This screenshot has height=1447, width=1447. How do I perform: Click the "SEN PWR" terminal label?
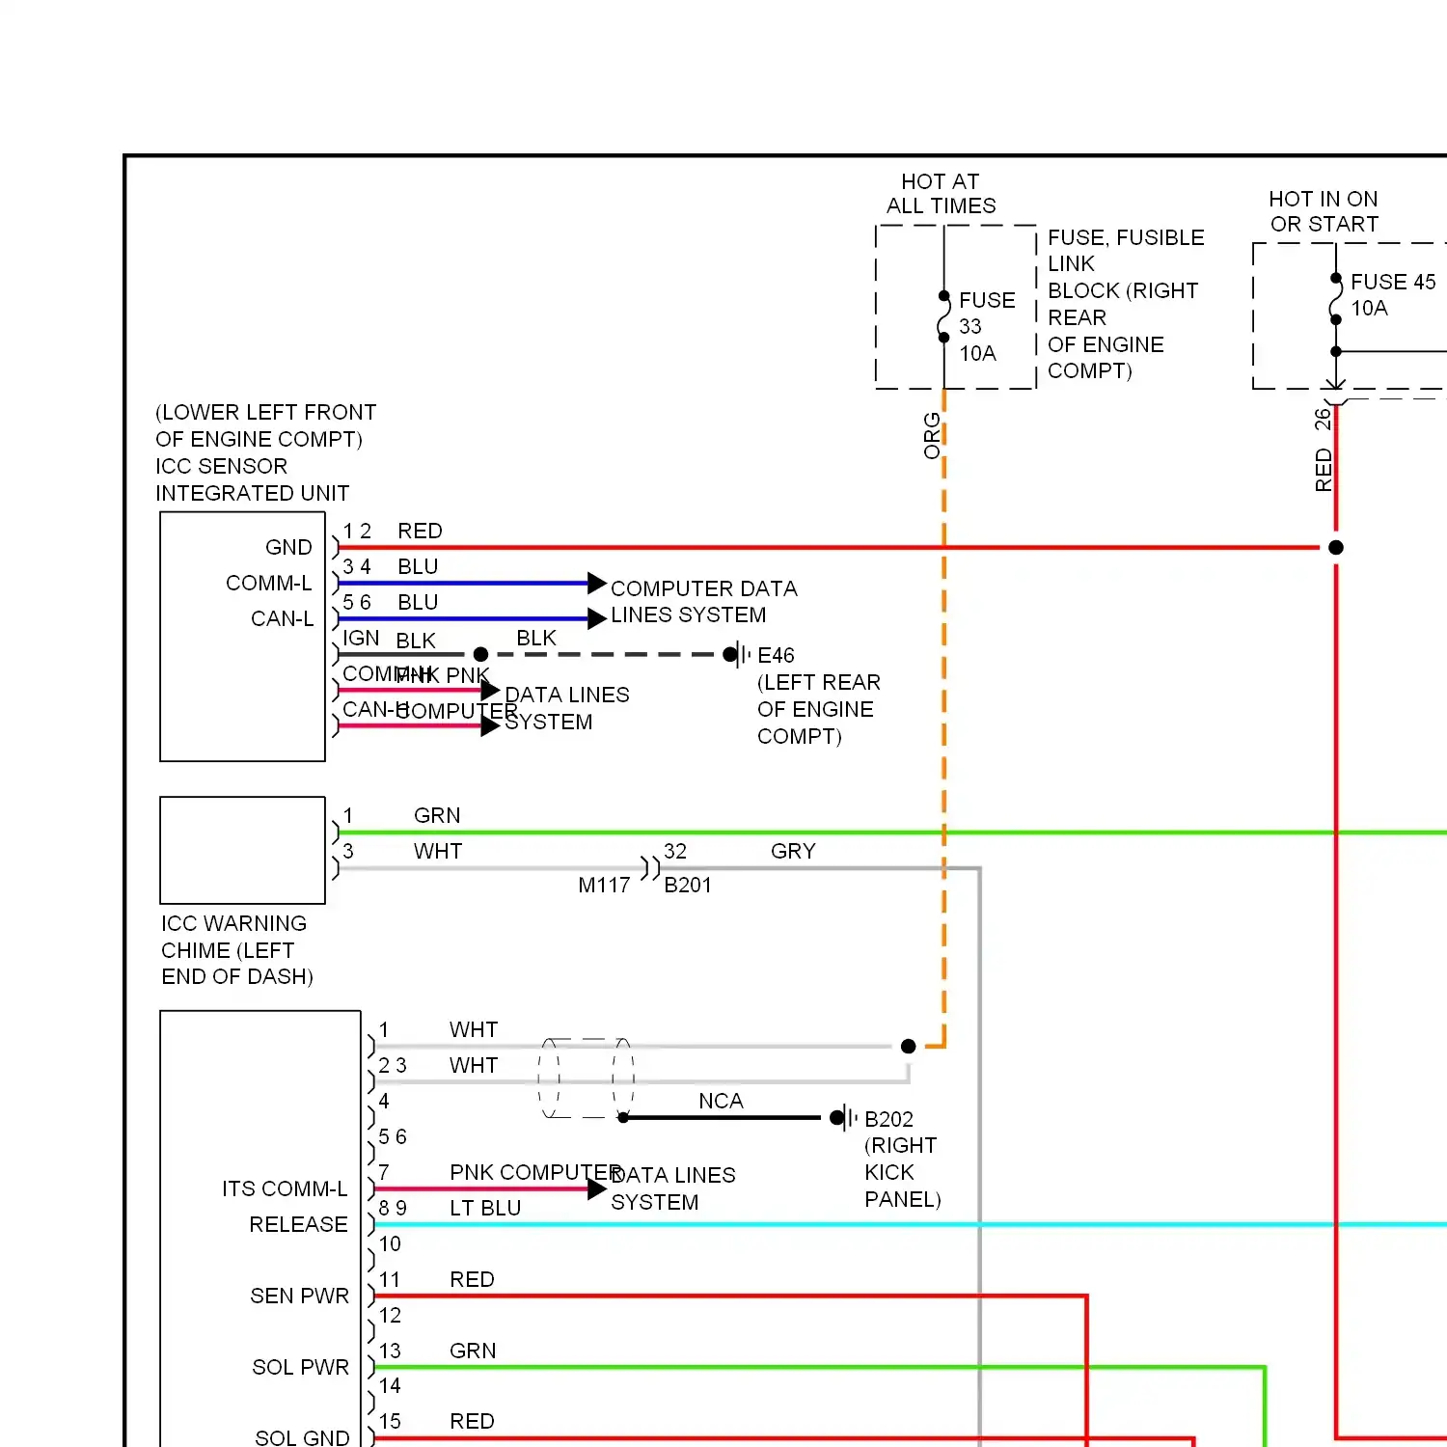[299, 1296]
